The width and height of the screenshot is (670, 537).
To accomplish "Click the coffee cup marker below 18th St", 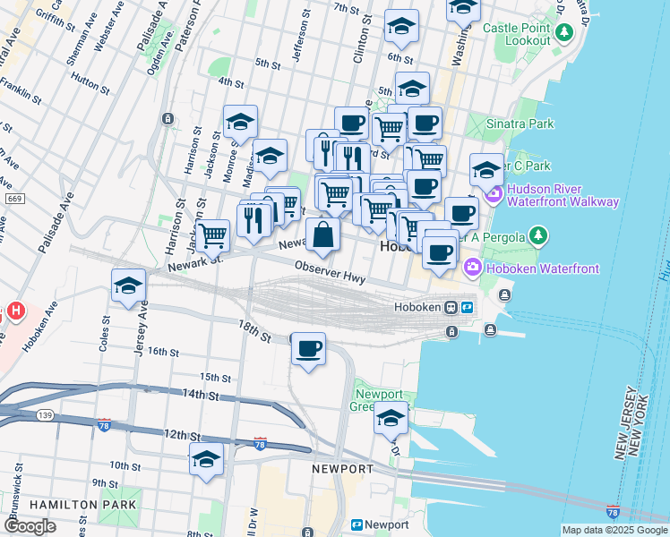I will pos(309,348).
